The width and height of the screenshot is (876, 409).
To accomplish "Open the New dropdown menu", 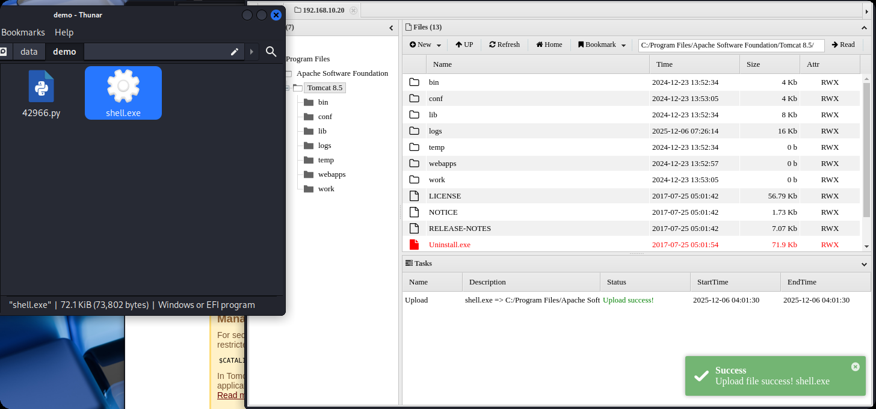I will (425, 45).
